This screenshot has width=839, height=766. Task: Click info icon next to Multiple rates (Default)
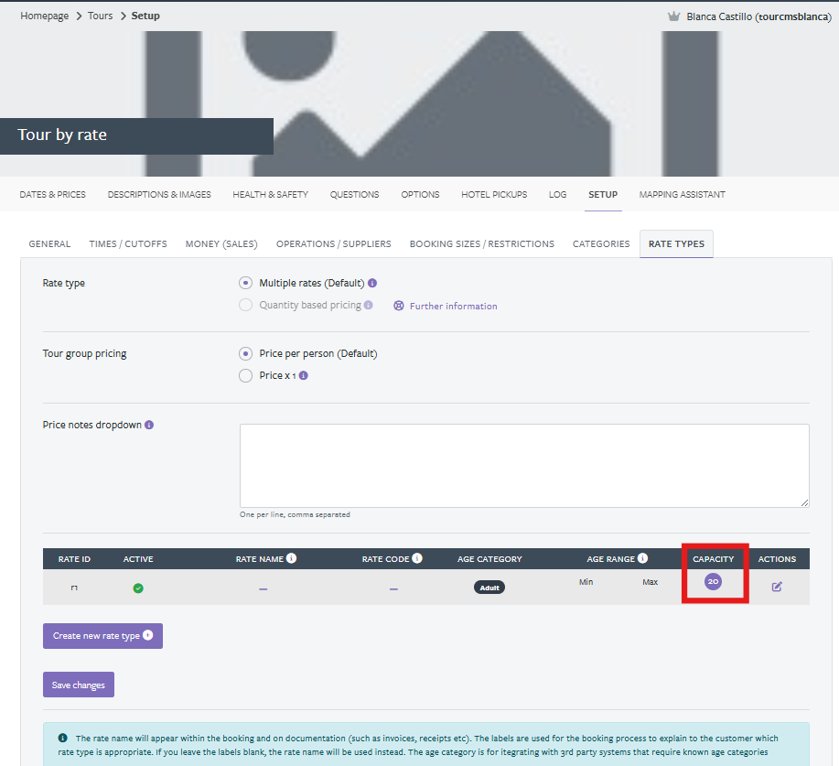coord(372,283)
